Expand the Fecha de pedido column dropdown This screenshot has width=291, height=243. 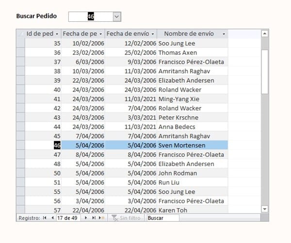(x=100, y=34)
